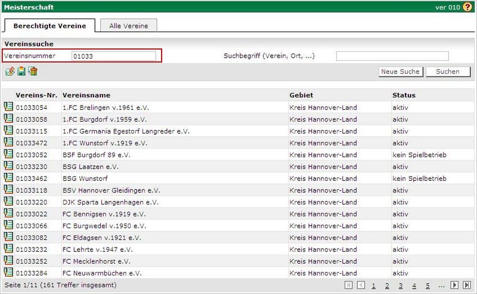Open details icon for DJK Sparta Langenhagen
This screenshot has height=294, width=477.
point(8,202)
